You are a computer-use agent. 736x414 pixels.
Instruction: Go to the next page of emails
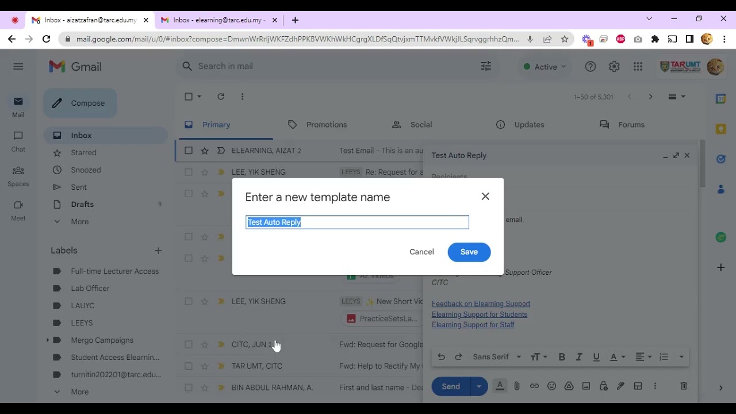(650, 97)
